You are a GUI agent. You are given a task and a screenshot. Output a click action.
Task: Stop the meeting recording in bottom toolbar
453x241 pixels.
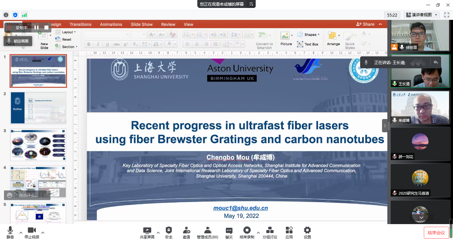[x=247, y=232]
